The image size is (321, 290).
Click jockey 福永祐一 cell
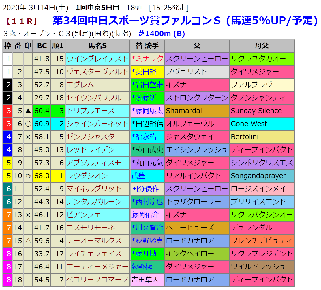coord(147,137)
